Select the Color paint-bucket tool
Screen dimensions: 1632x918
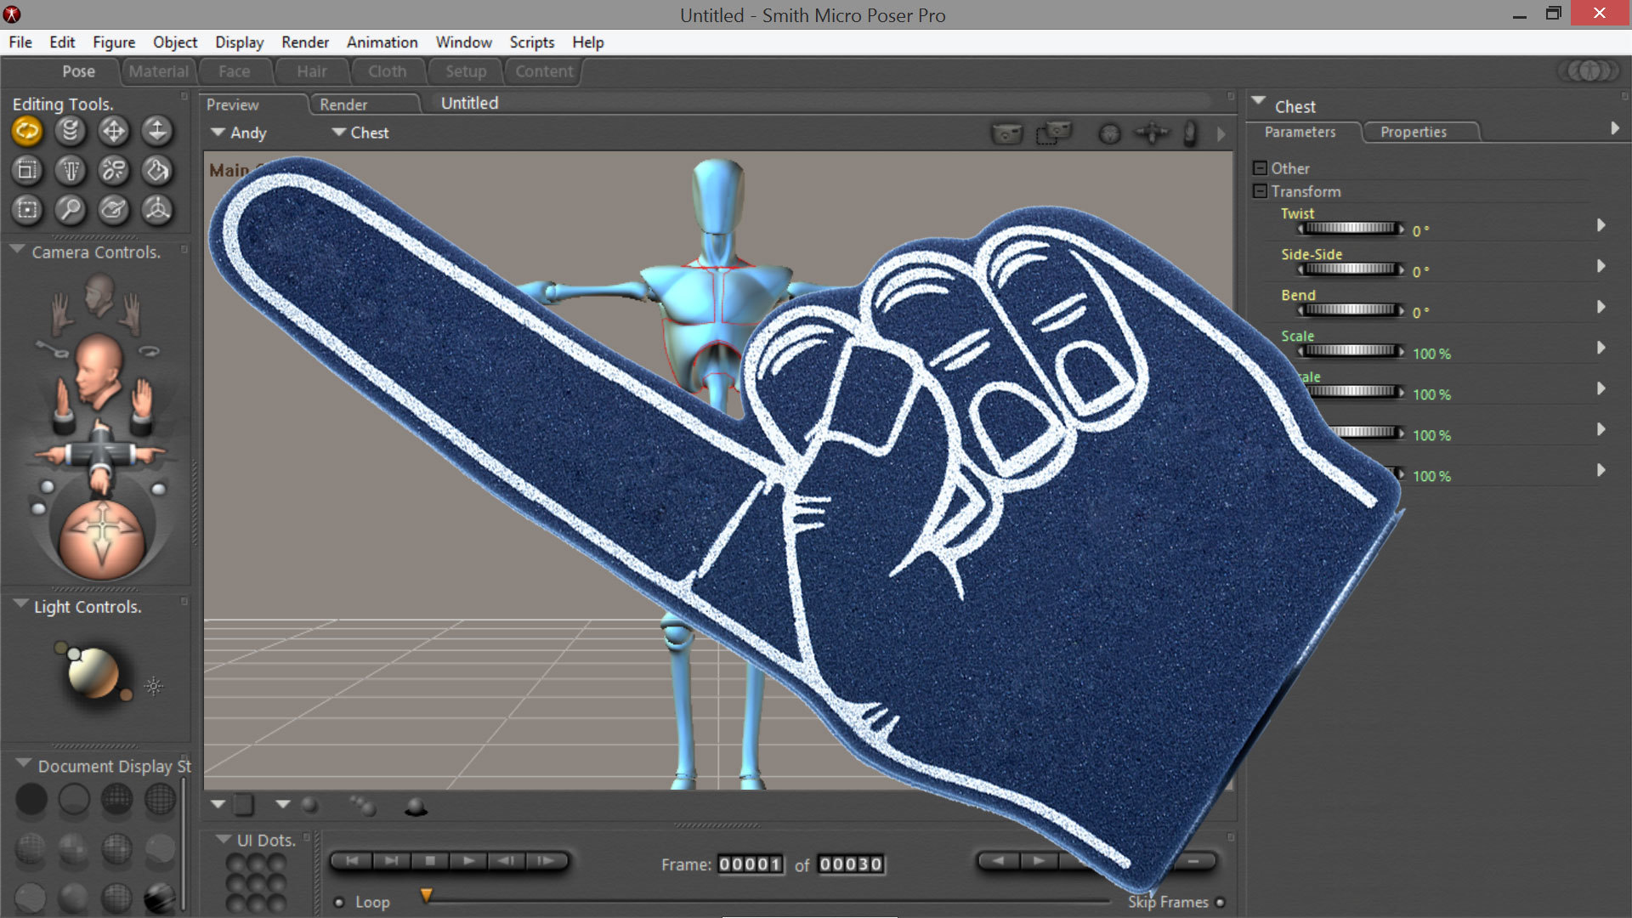pos(157,171)
